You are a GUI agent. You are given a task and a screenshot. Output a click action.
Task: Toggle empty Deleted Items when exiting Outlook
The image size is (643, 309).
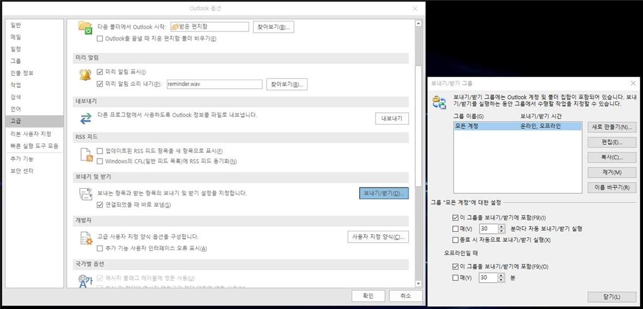(99, 39)
